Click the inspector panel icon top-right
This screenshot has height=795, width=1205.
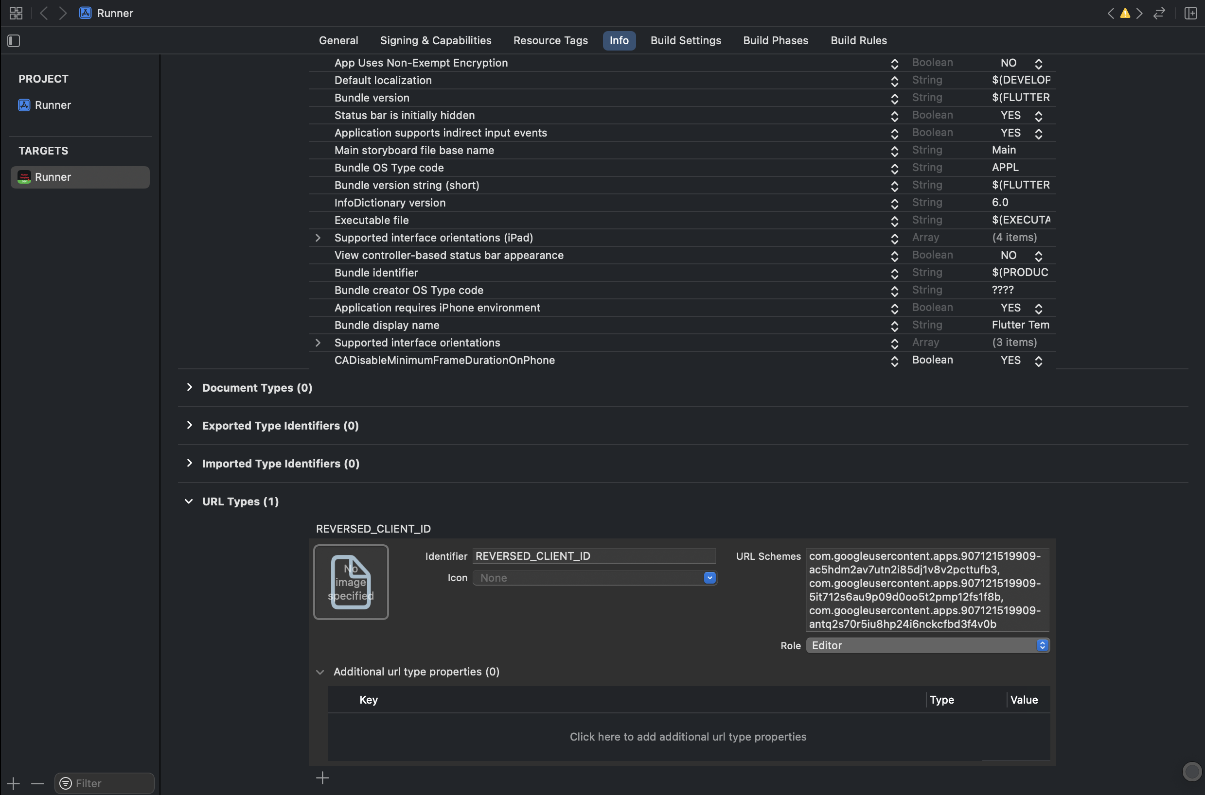1191,13
